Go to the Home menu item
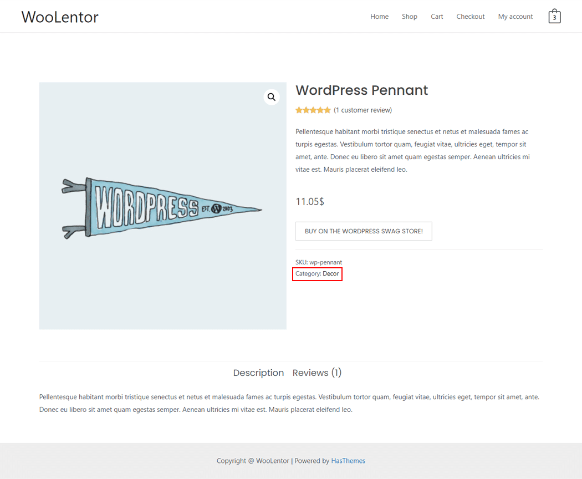This screenshot has height=479, width=582. (x=380, y=17)
